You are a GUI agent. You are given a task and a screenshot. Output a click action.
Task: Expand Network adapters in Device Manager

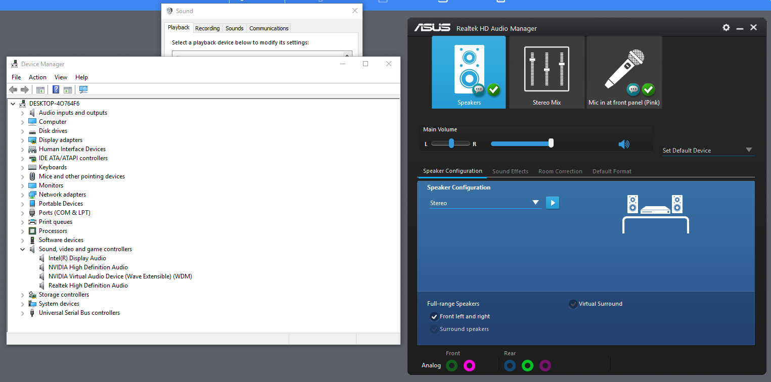click(22, 194)
